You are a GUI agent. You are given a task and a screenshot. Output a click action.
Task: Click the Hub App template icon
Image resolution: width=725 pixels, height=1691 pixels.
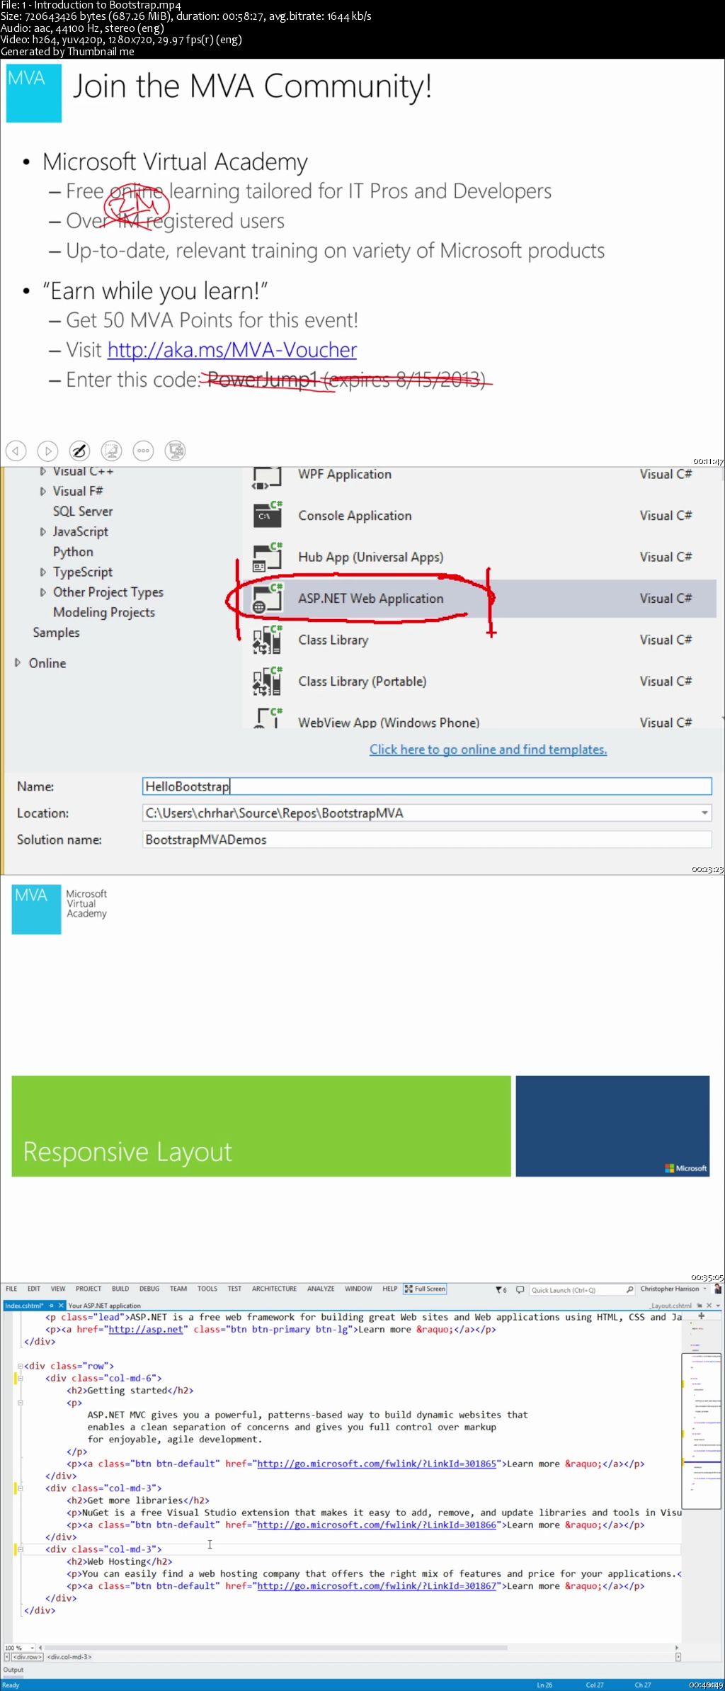coord(268,557)
